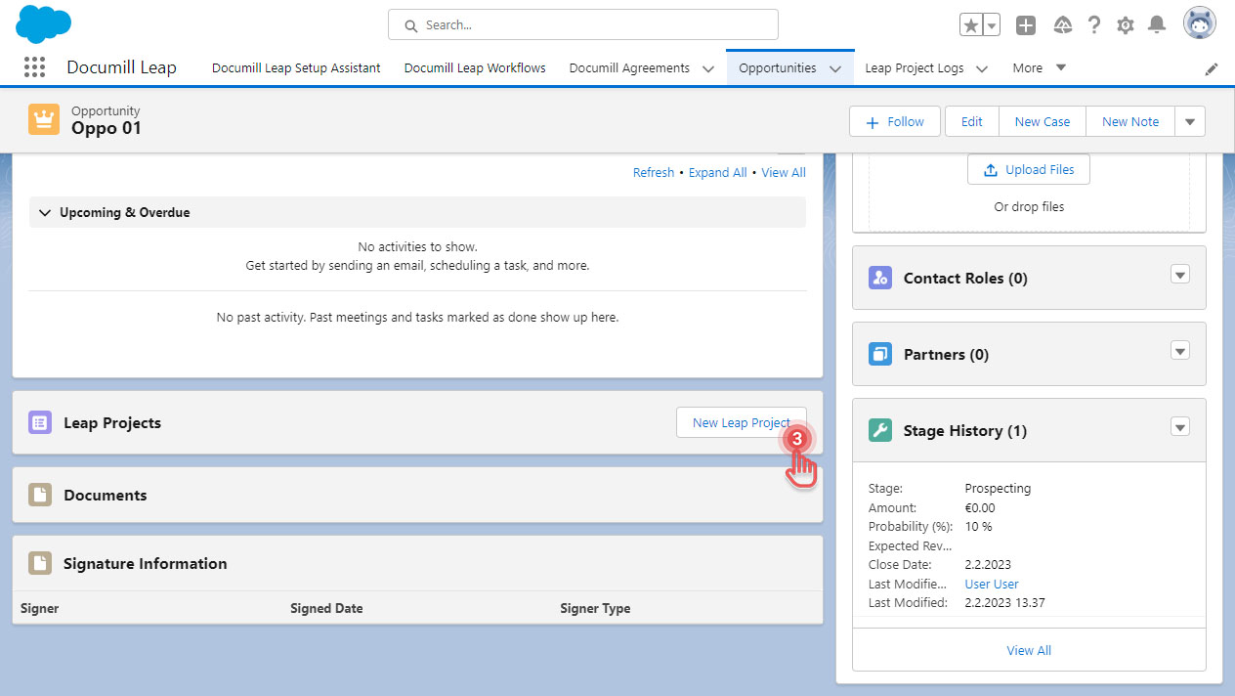This screenshot has width=1235, height=696.
Task: Favorite this page using the star
Action: 972,24
